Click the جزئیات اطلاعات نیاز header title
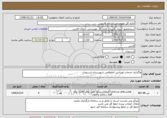The width and height of the screenshot is (167, 118). (148, 6)
